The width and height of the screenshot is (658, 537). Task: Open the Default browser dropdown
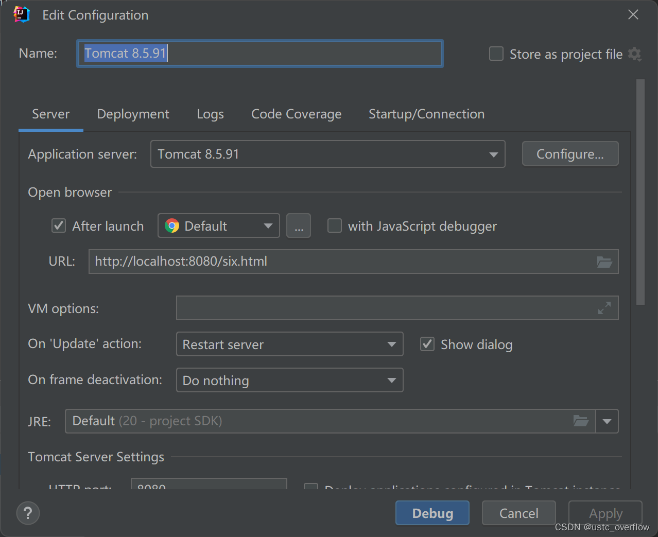pos(218,226)
